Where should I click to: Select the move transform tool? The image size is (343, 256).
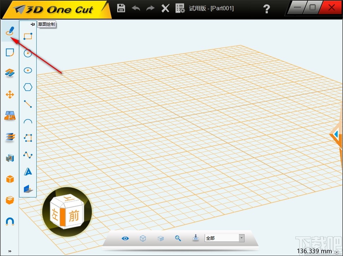(x=10, y=95)
